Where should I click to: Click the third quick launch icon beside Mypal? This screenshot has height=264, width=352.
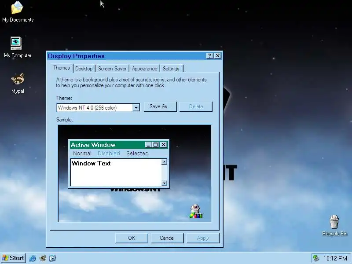[52, 258]
